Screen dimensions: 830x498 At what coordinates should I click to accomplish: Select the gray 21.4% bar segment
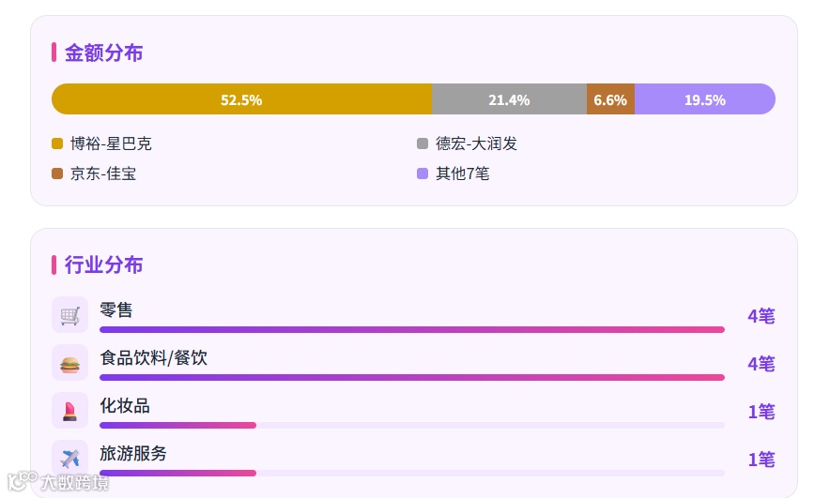pyautogui.click(x=509, y=99)
